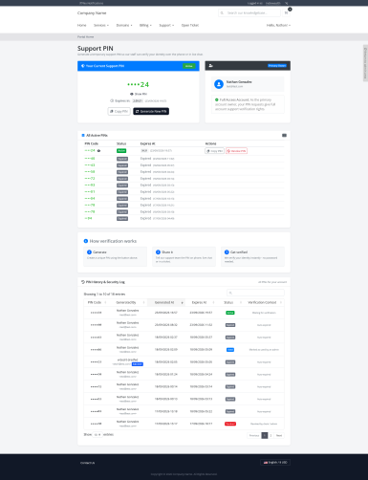This screenshot has width=368, height=480.
Task: Click the Portal Home breadcrumb
Action: click(85, 37)
